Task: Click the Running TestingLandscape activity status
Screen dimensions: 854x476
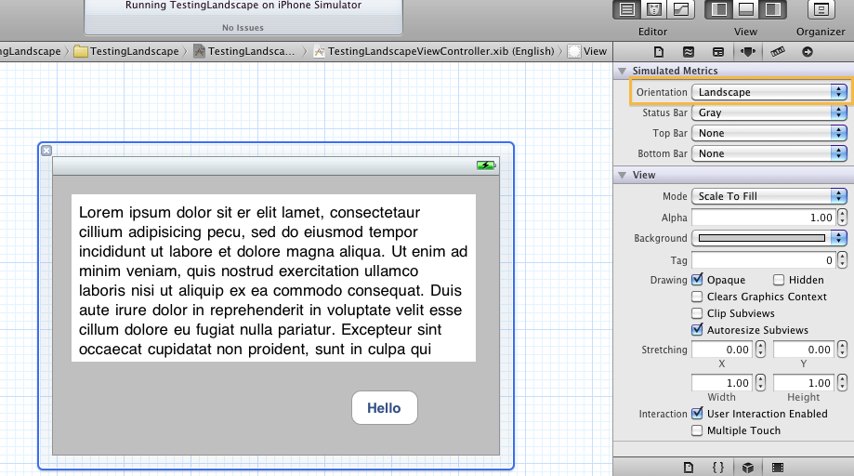Action: [243, 6]
